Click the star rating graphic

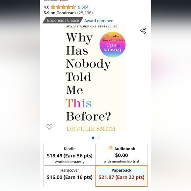(x=63, y=7)
